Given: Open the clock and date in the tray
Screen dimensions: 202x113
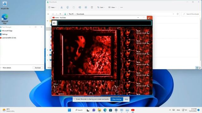Looking at the screenshot, I should [x=193, y=110].
